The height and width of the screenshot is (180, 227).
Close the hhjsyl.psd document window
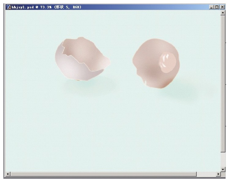(222, 7)
